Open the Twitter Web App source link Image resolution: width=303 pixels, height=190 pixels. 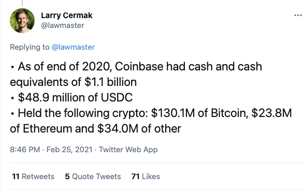point(128,150)
